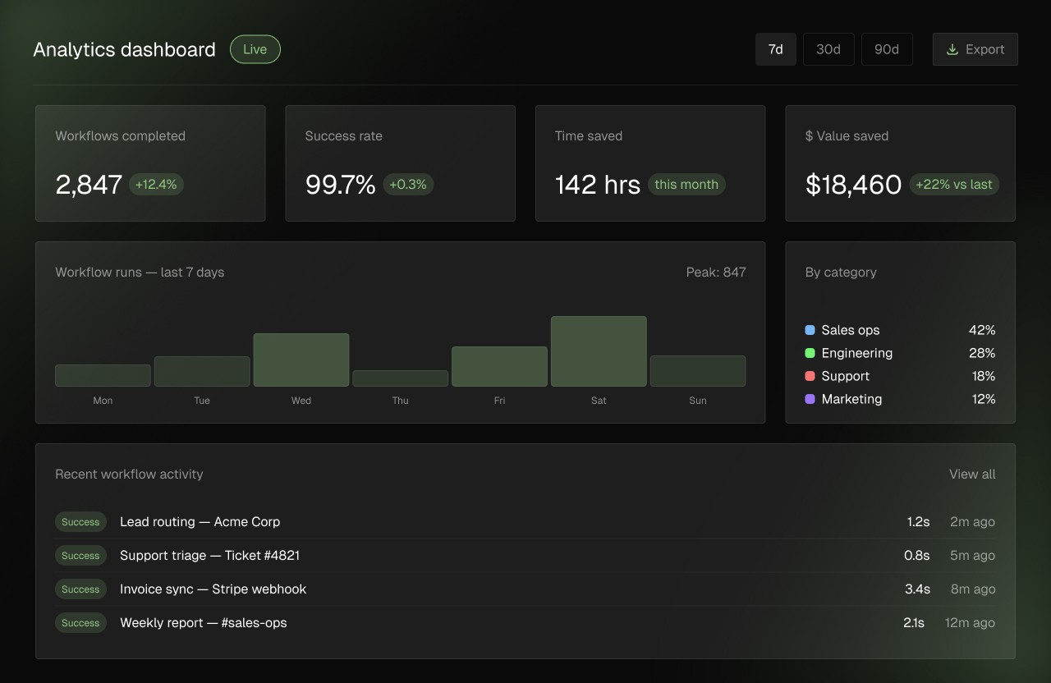Click the purple Marketing color dot

810,399
